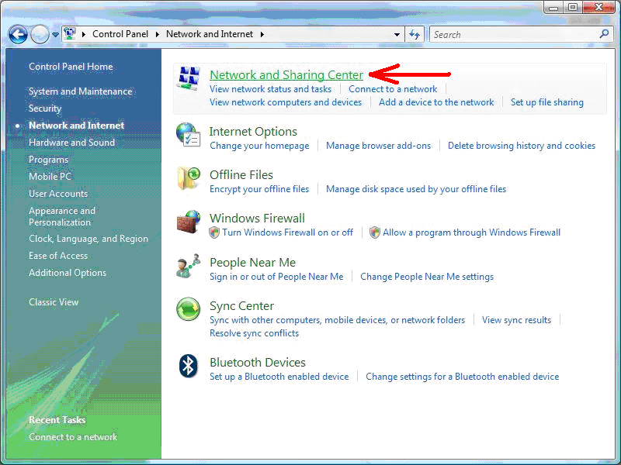Click shield icon before Turn Windows Firewall on or off

coord(214,232)
